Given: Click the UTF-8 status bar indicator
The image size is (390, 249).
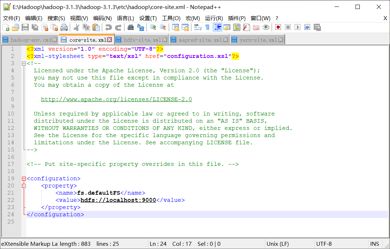Looking at the screenshot, I should 323,244.
